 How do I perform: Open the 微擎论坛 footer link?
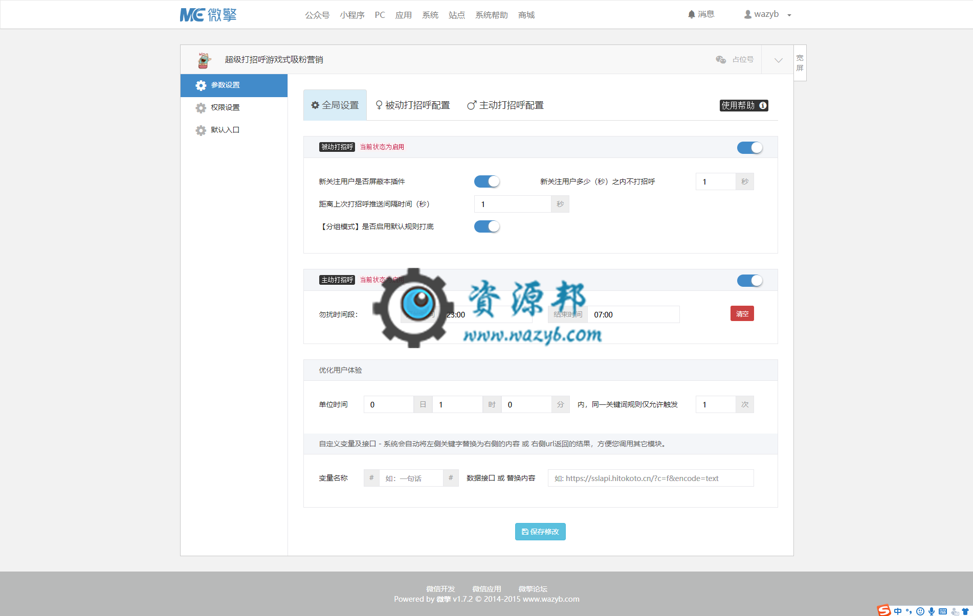click(533, 589)
